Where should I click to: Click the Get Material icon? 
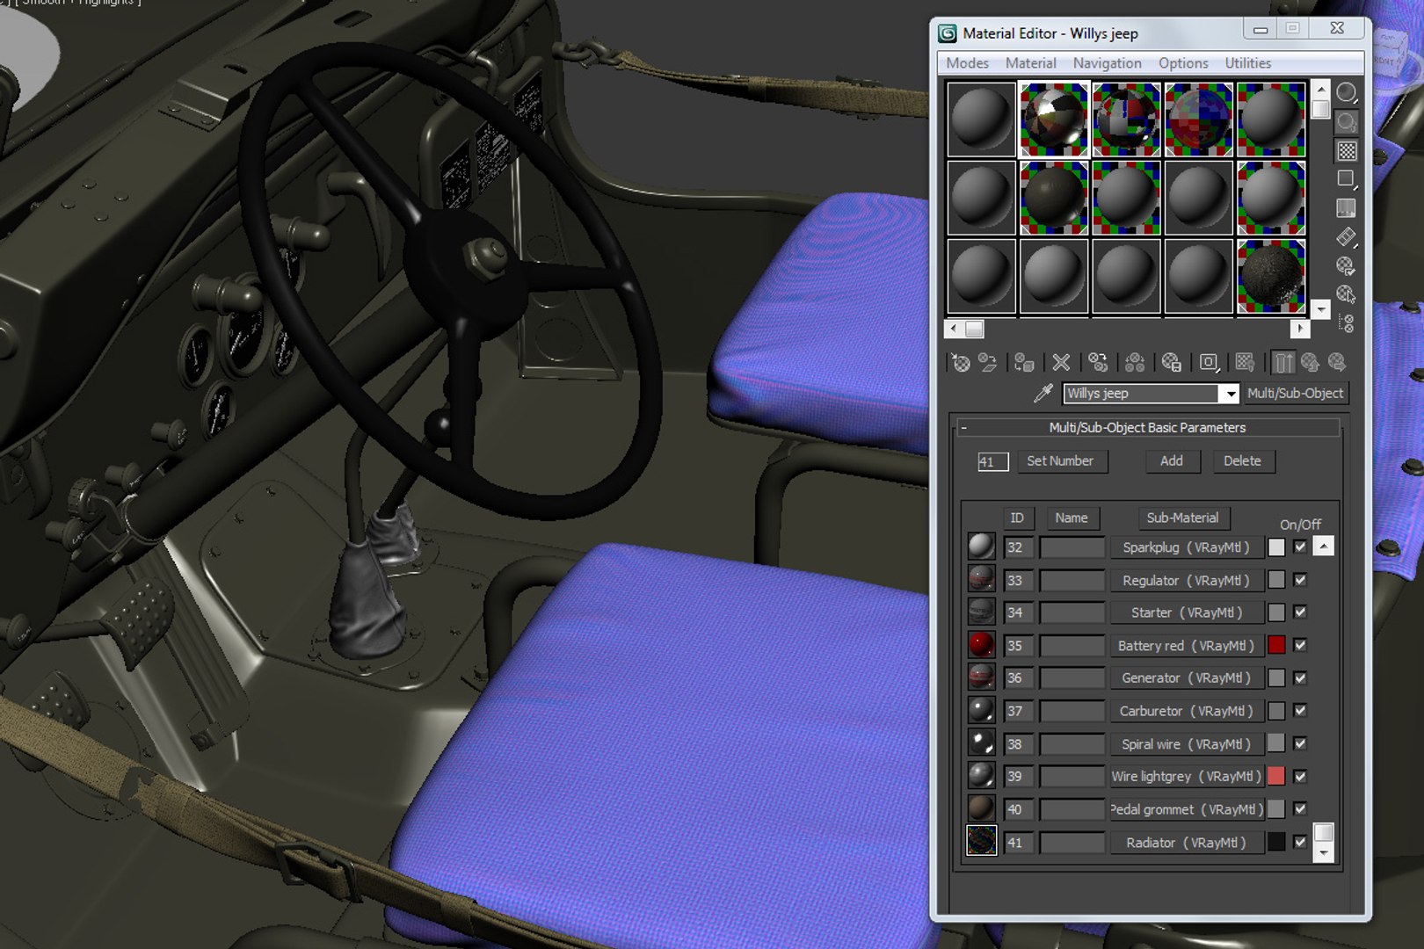[x=960, y=362]
